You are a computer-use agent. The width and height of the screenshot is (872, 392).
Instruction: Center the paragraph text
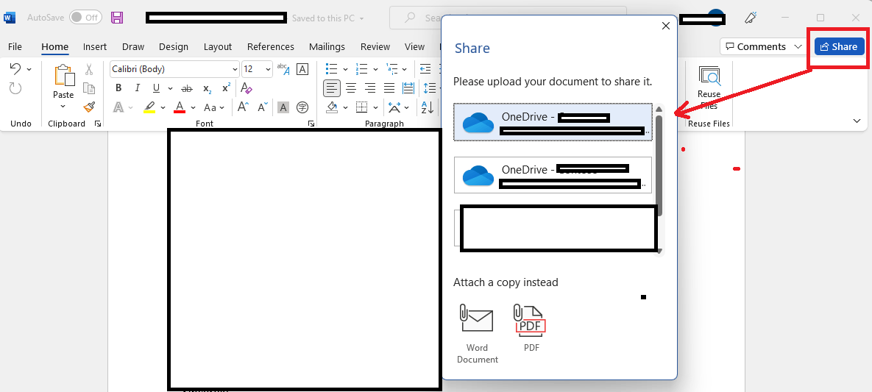(x=351, y=88)
